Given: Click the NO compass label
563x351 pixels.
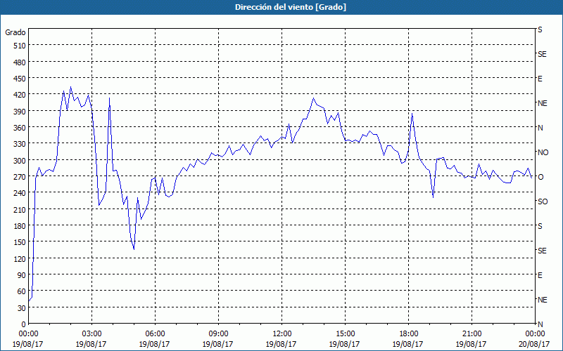Looking at the screenshot, I should (543, 152).
